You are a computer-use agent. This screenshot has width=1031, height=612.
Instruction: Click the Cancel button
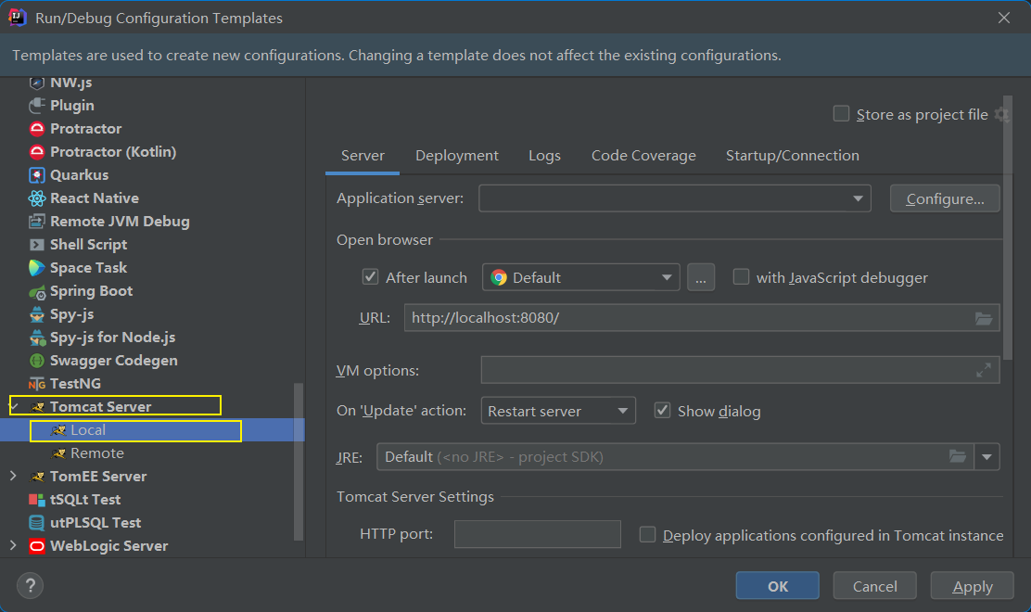click(874, 586)
